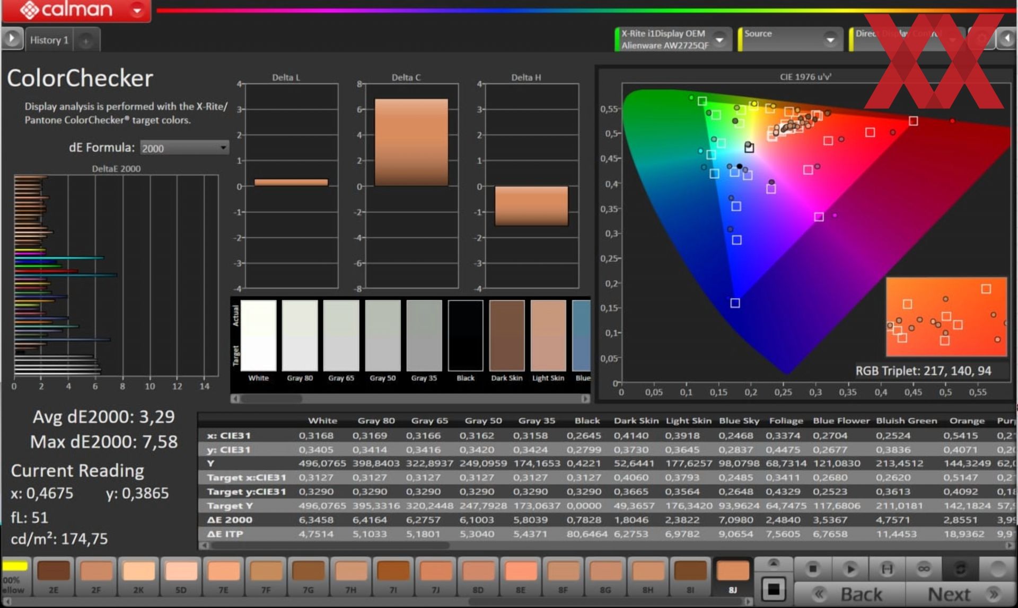Click the refresh cycle icon button

click(x=960, y=569)
